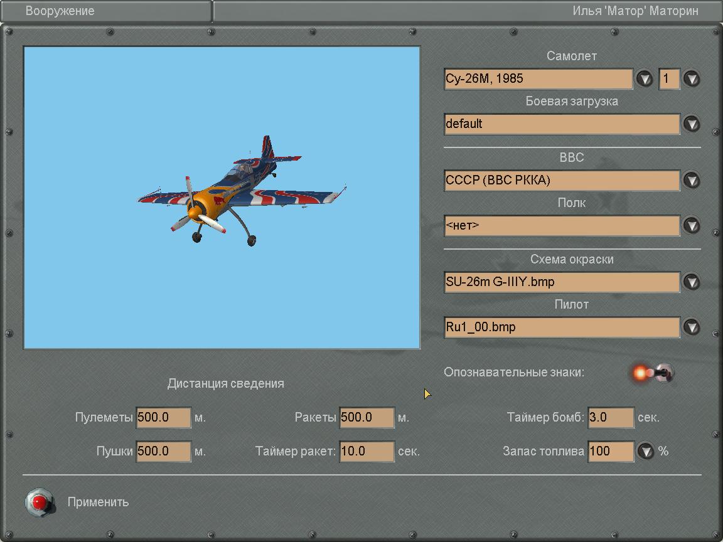Click the Пулеметы convergence distance field

point(163,417)
